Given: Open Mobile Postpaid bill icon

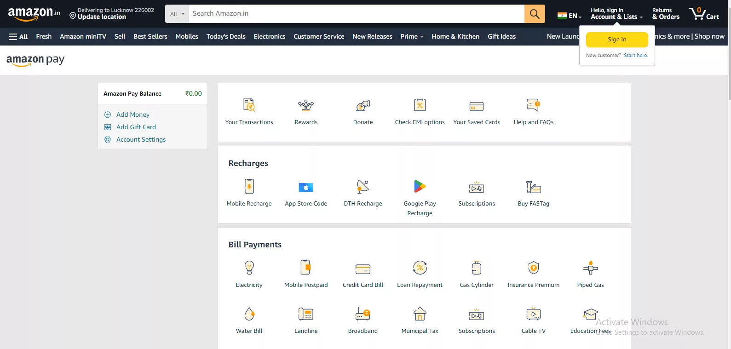Looking at the screenshot, I should pyautogui.click(x=306, y=268).
